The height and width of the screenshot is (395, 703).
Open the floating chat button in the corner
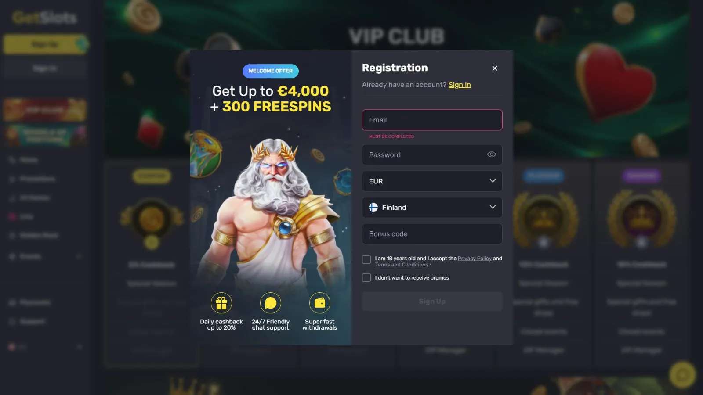(x=682, y=374)
